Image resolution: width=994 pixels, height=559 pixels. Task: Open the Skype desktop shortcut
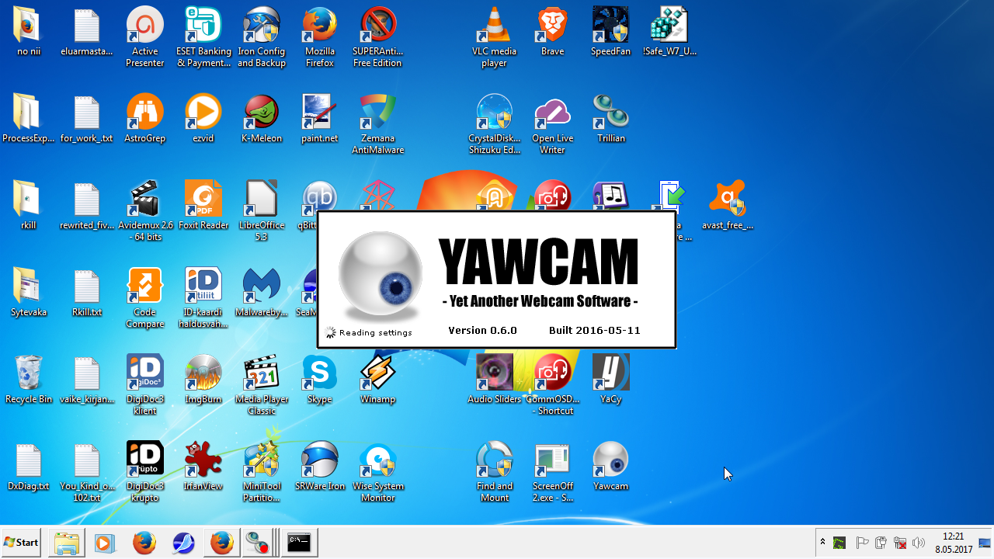(320, 380)
